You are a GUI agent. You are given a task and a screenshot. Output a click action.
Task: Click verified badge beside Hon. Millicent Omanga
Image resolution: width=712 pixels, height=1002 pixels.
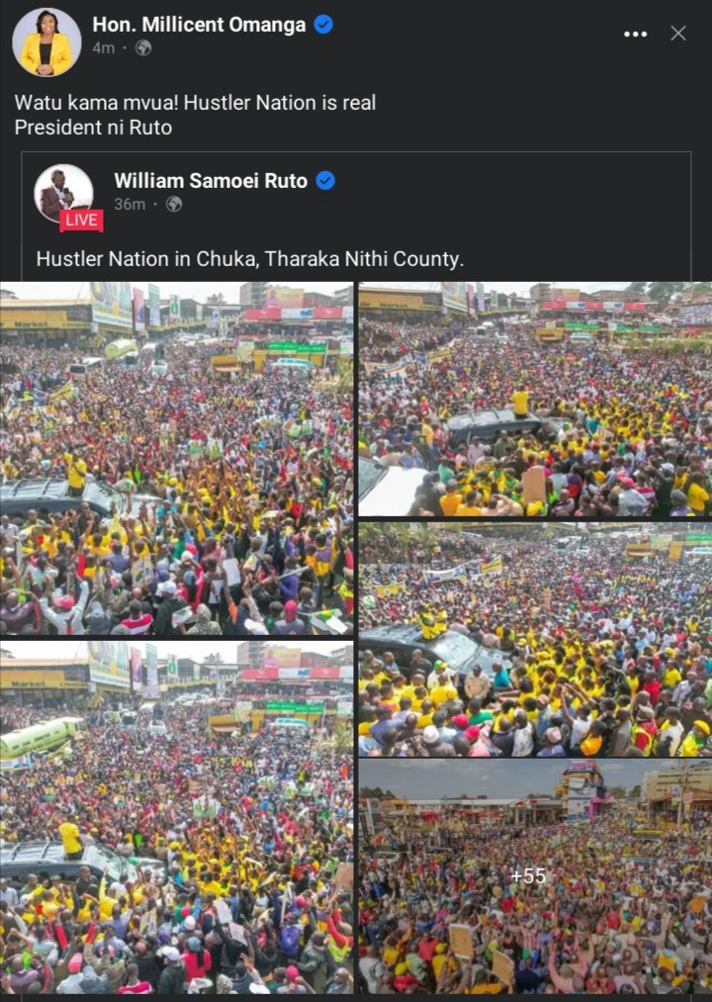click(324, 25)
